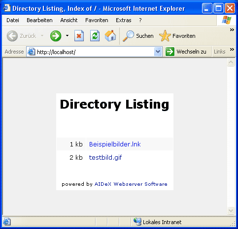Screen dimensions: 238x229
Task: Click the green Wechseln zu arrow
Action: [170, 52]
